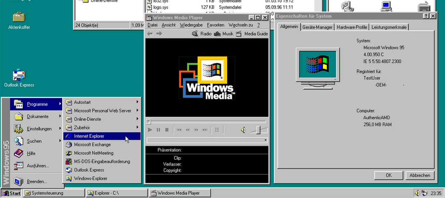Screen dimensions: 445x198
Task: Open the ? help menu in Media Player
Action: click(x=258, y=25)
